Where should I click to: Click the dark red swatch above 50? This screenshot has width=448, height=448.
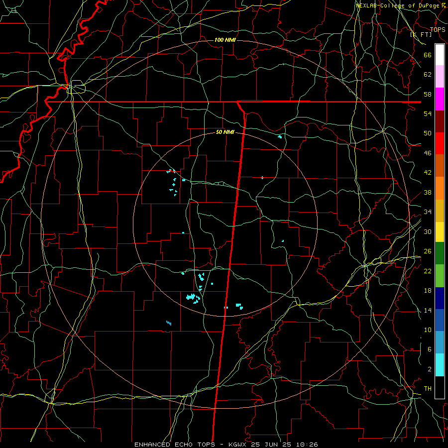click(x=440, y=121)
